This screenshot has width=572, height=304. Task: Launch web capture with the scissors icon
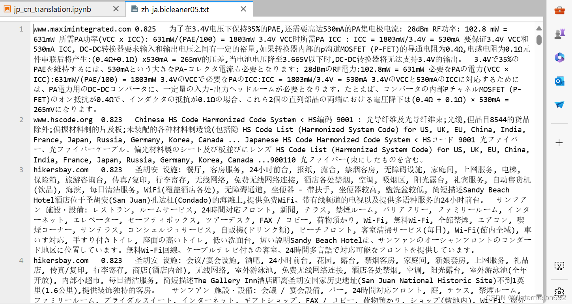(x=559, y=267)
